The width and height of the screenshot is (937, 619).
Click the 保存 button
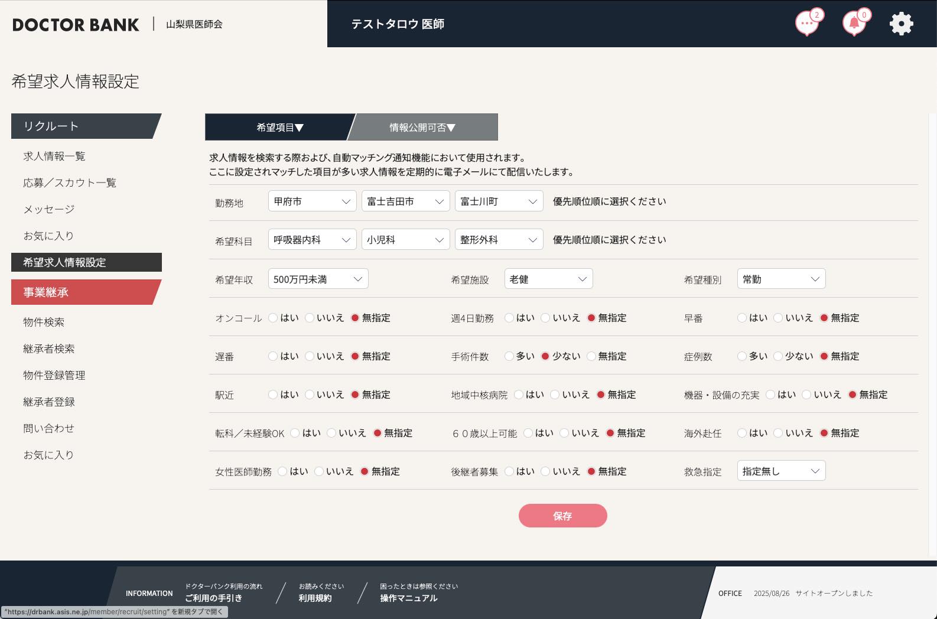[x=562, y=516]
